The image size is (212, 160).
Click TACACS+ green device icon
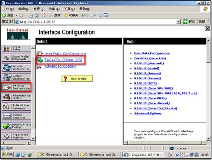click(x=40, y=60)
